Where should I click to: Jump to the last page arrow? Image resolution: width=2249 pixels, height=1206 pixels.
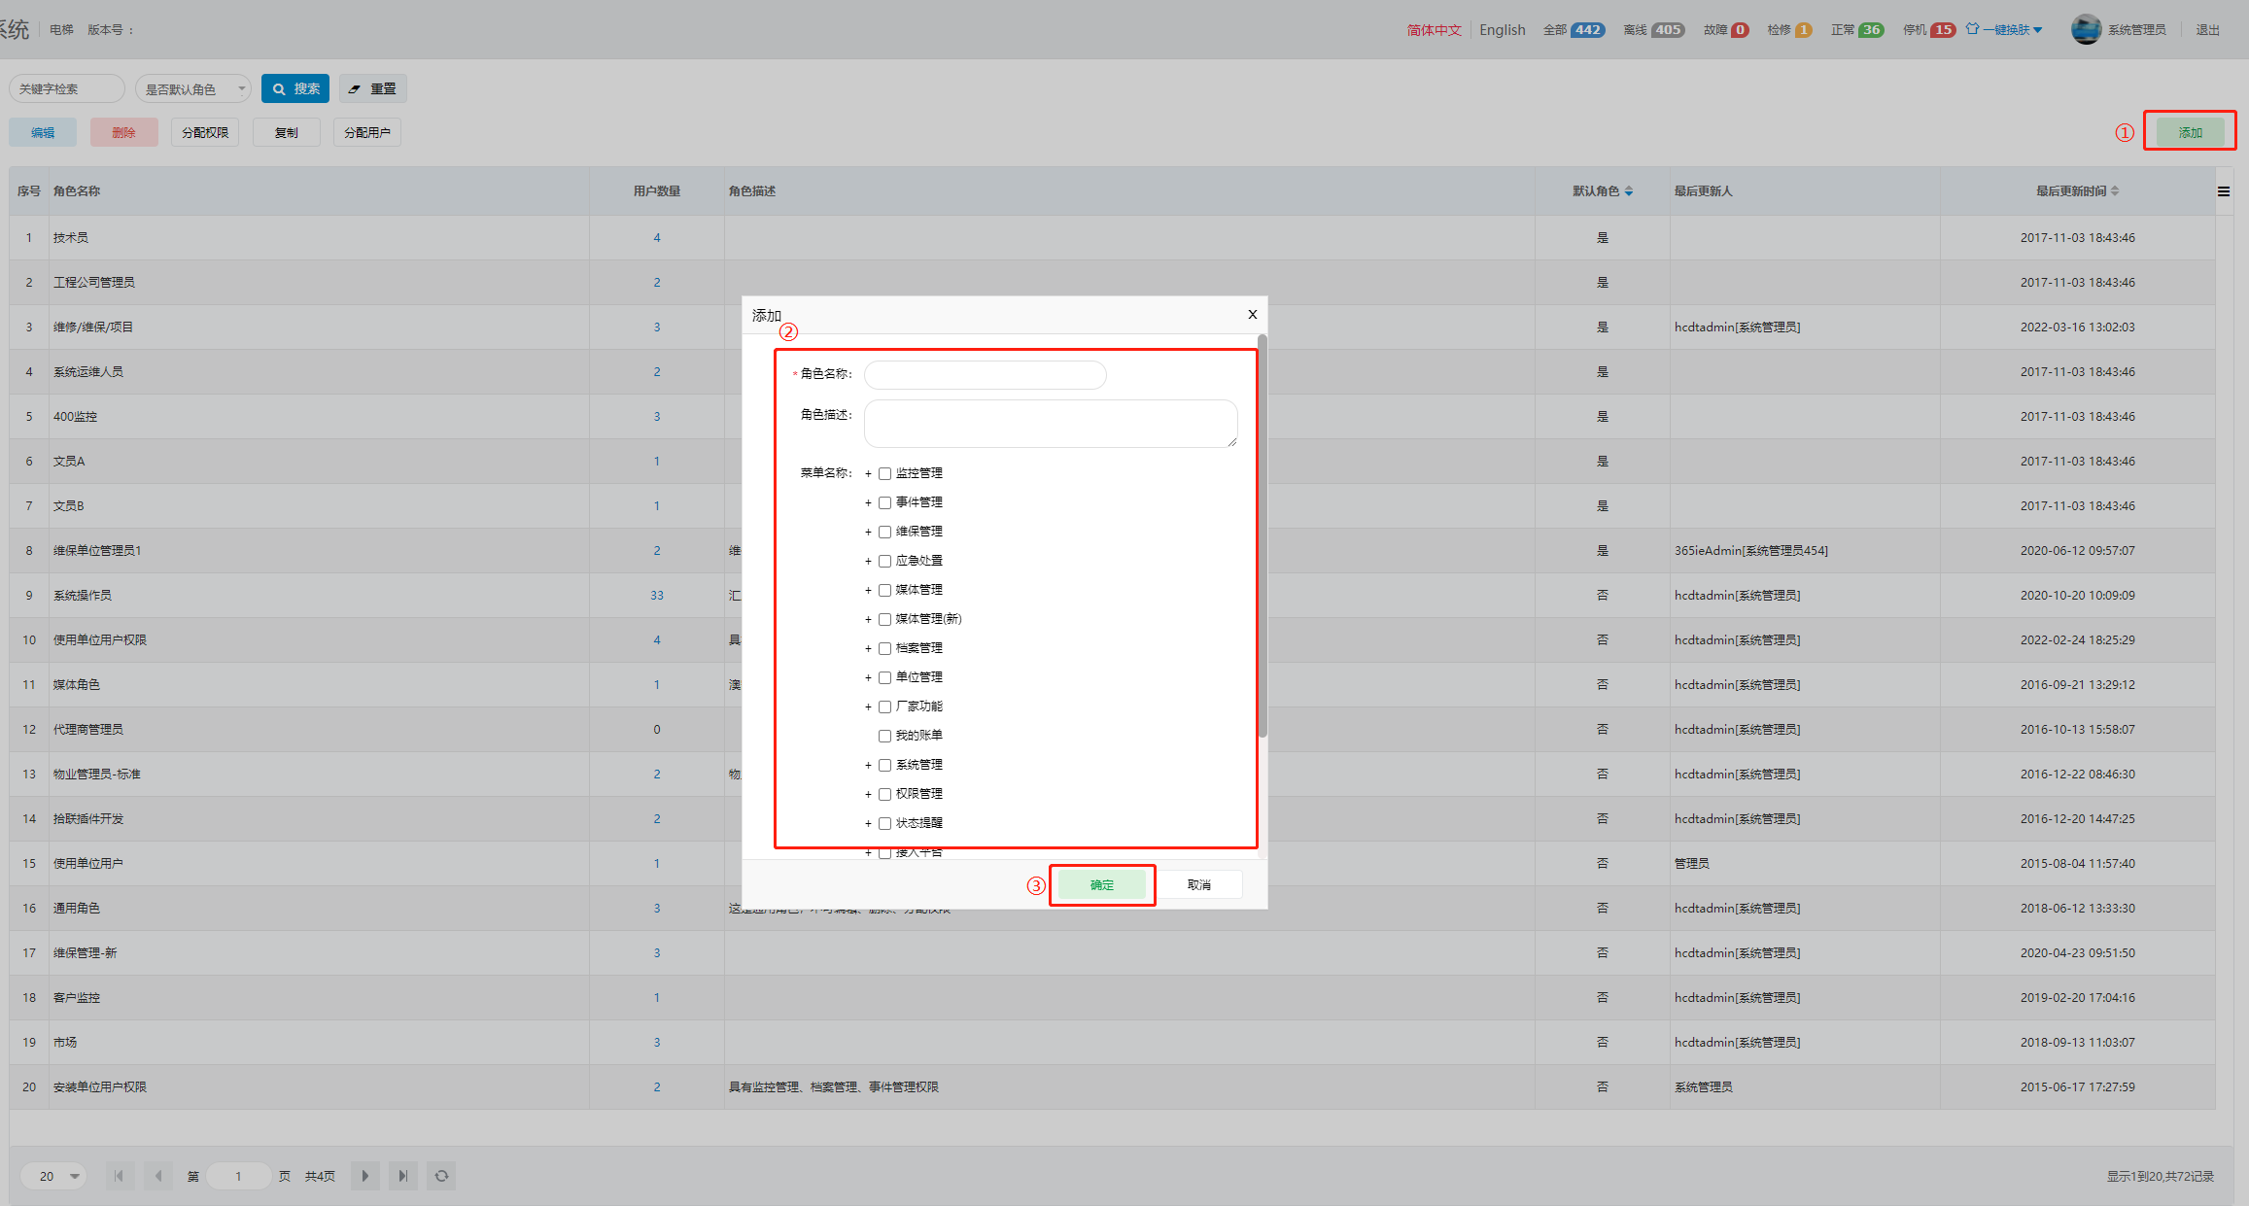pyautogui.click(x=402, y=1176)
